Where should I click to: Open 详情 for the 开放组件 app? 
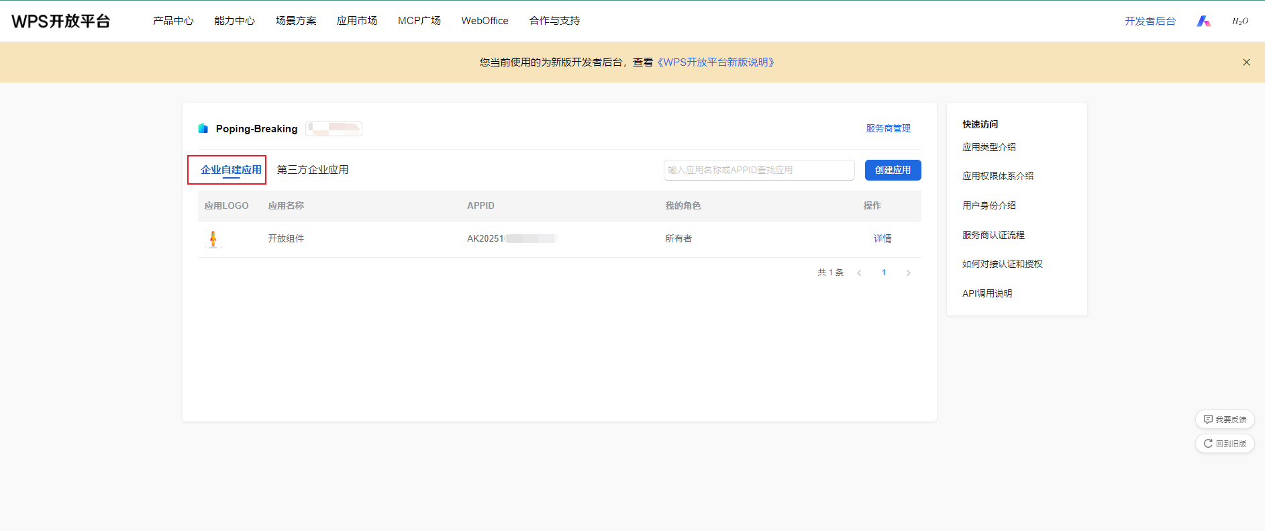[x=882, y=238]
